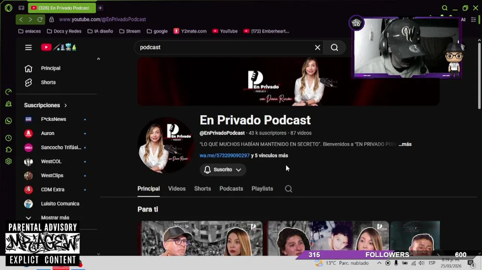Open the google bookmarks folder
This screenshot has width=482, height=270.
pos(157,31)
